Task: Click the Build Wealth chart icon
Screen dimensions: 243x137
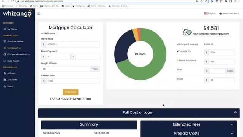Action: (x=5, y=61)
